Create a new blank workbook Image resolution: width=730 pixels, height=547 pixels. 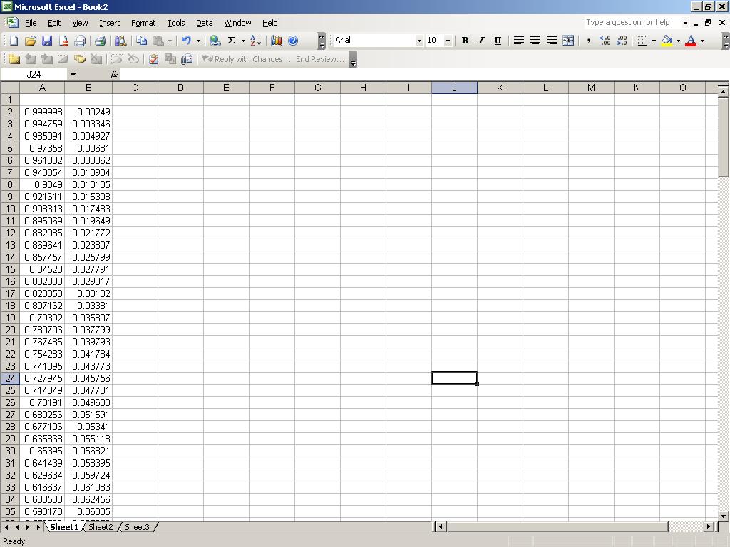(x=14, y=41)
